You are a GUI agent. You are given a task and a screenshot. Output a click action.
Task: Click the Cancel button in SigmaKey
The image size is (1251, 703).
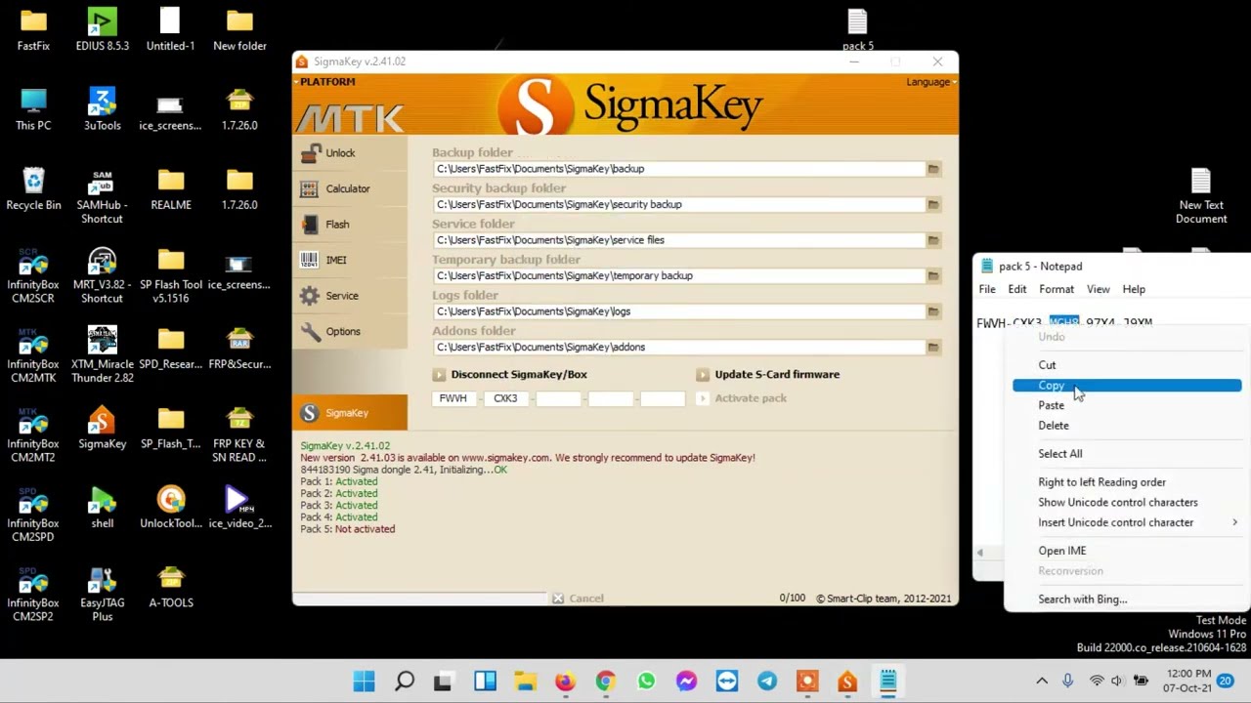tap(578, 599)
